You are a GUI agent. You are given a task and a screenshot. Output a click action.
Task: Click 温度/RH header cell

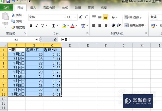[52, 50]
